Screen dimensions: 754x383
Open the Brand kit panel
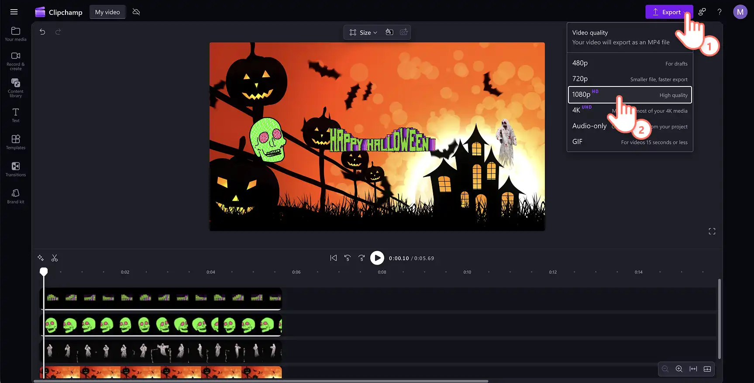click(16, 197)
